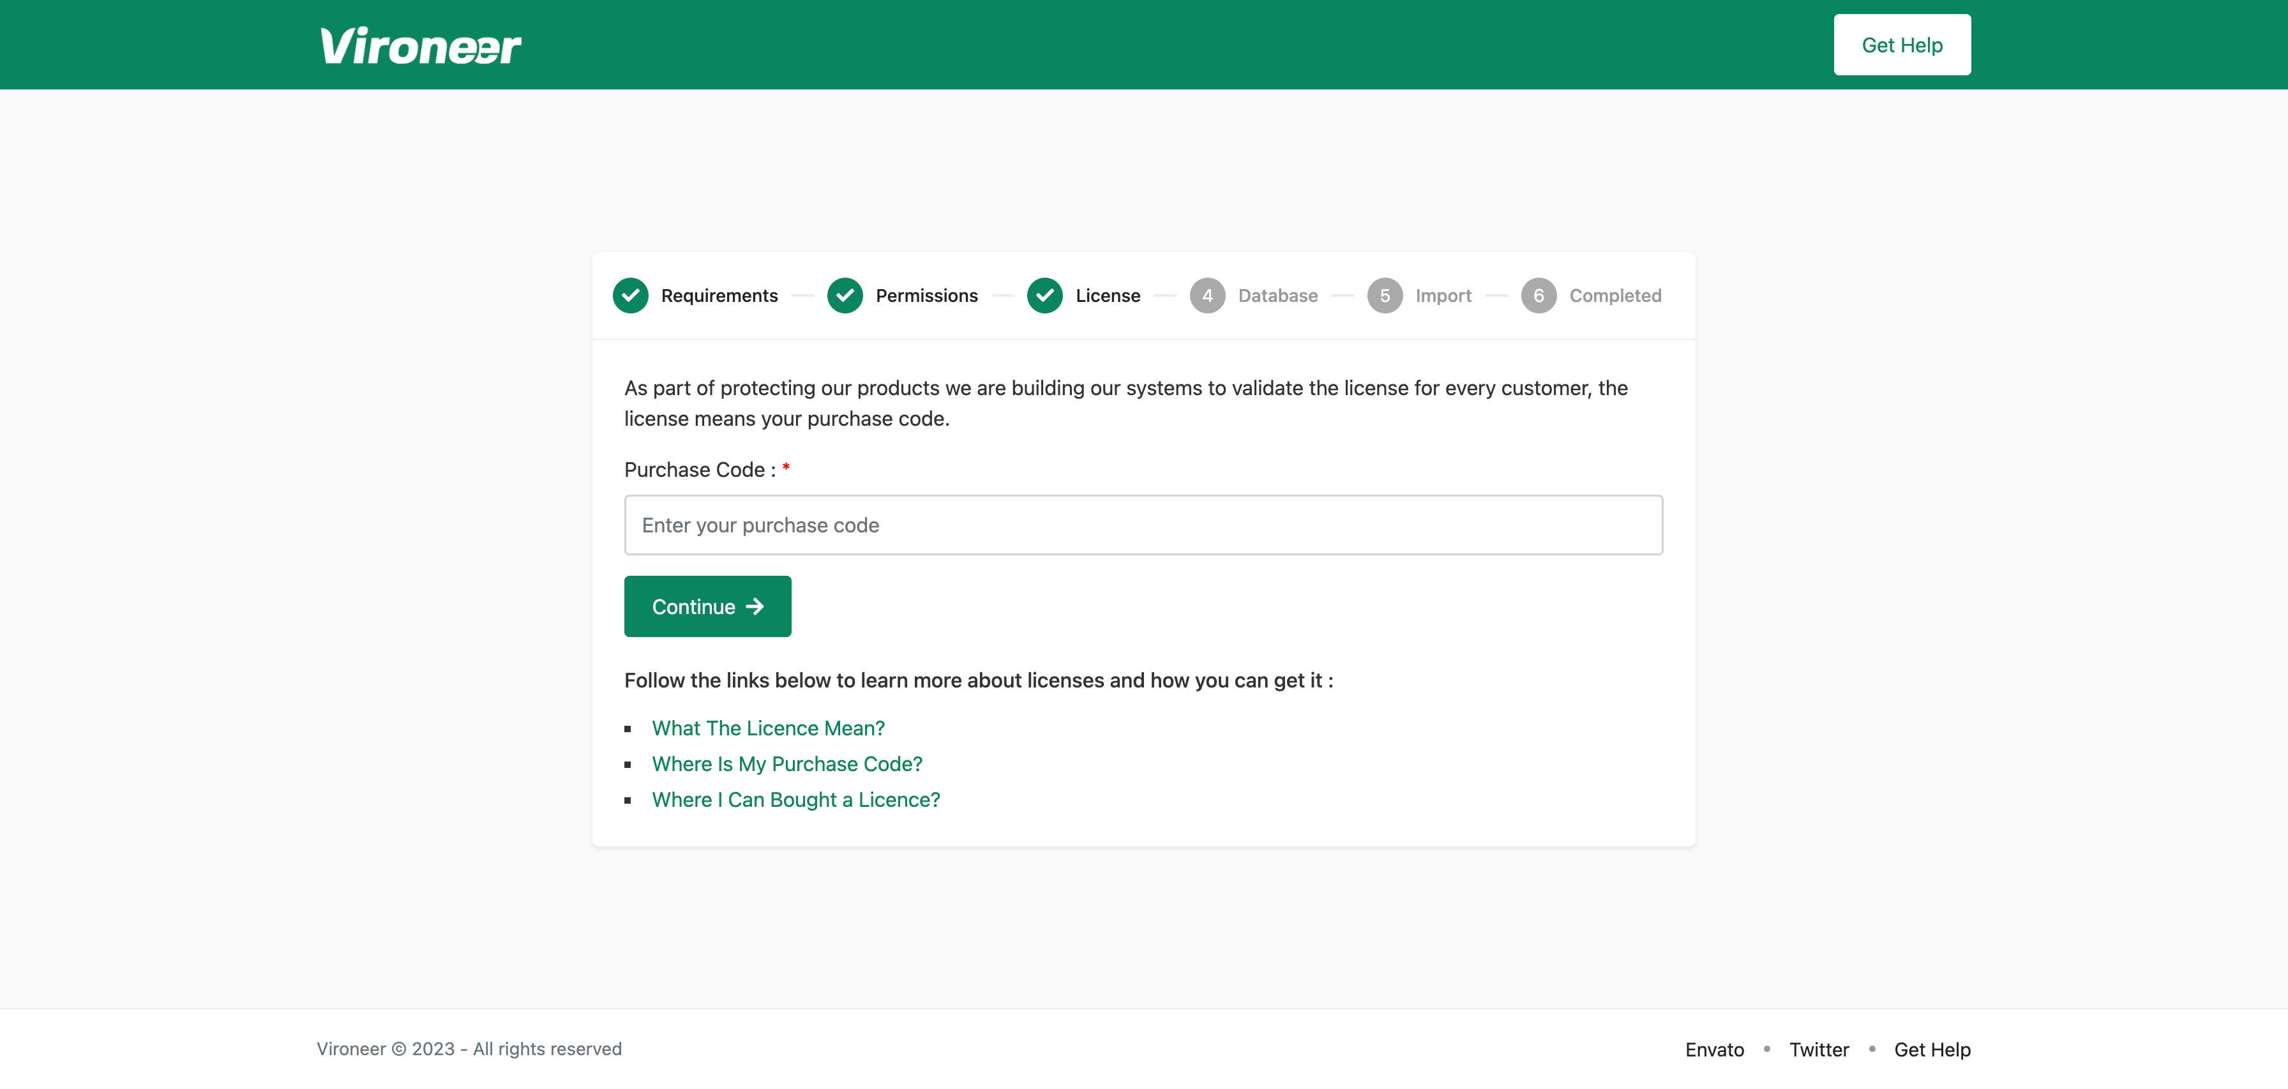
Task: Visit the Twitter footer link
Action: (x=1818, y=1049)
